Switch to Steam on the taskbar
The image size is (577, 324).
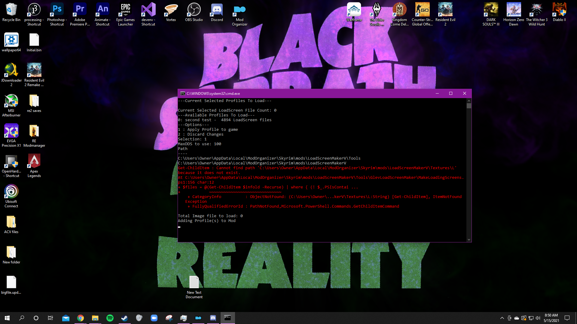coord(124,318)
